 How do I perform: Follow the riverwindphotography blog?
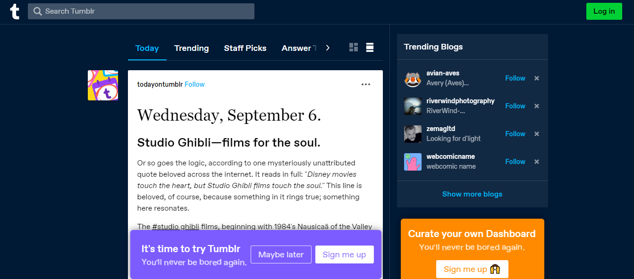point(515,106)
